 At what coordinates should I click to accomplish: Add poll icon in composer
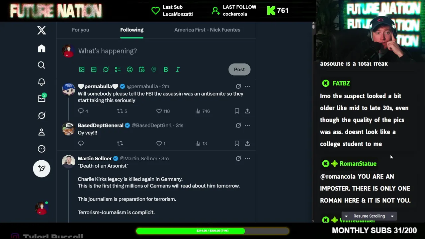click(x=118, y=69)
